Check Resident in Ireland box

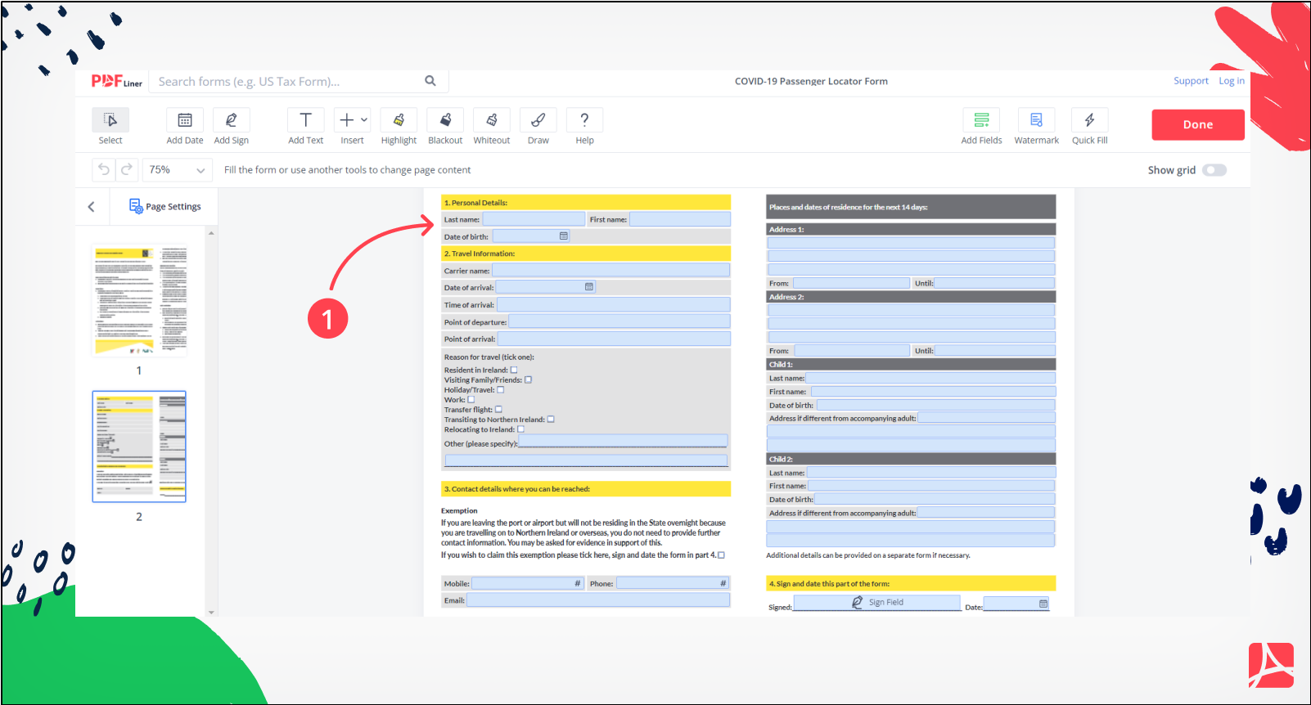514,370
